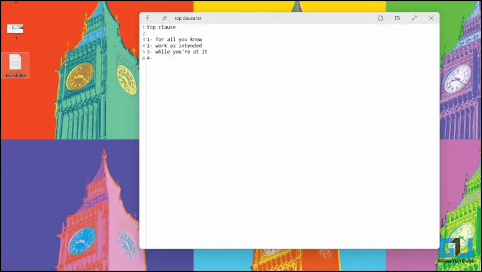482x272 pixels.
Task: Select the desktop thumbnail icon labeled 2
Action: point(15,32)
